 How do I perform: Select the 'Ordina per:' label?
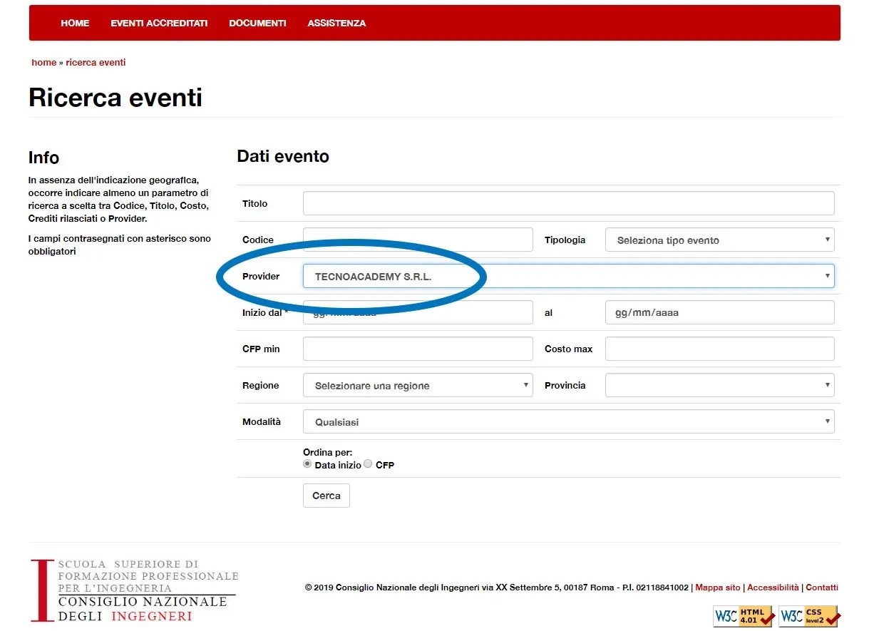coord(327,452)
